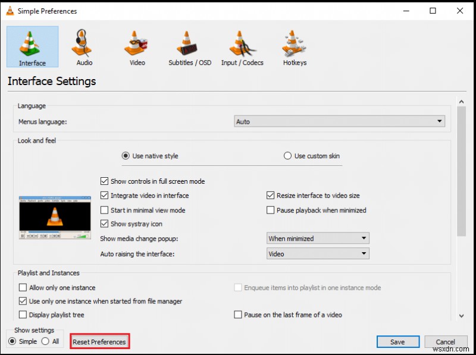476x355 pixels.
Task: Select Use custom skin option
Action: (287, 156)
